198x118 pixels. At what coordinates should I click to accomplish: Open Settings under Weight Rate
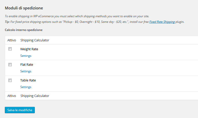26,56
